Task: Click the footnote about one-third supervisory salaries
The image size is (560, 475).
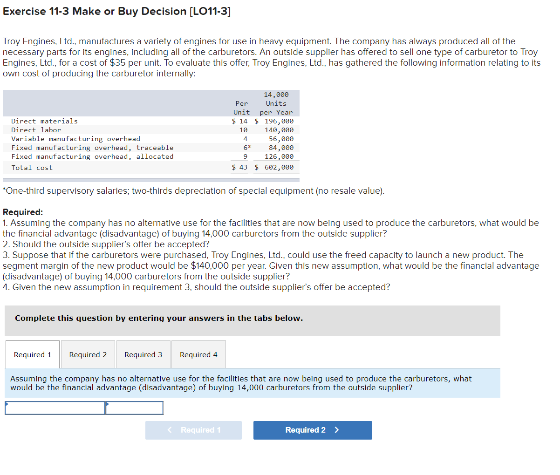Action: pyautogui.click(x=193, y=191)
